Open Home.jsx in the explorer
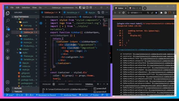Screen dimensions: 179x101 click(28, 42)
